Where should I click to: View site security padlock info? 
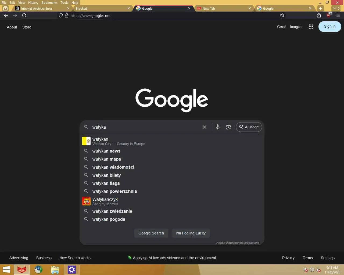point(67,16)
